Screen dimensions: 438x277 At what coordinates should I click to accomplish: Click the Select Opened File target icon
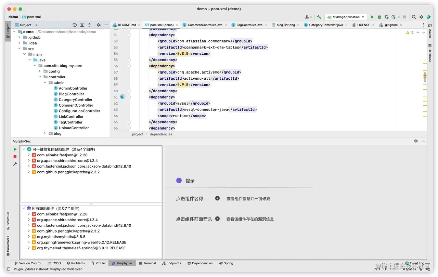tap(75, 25)
